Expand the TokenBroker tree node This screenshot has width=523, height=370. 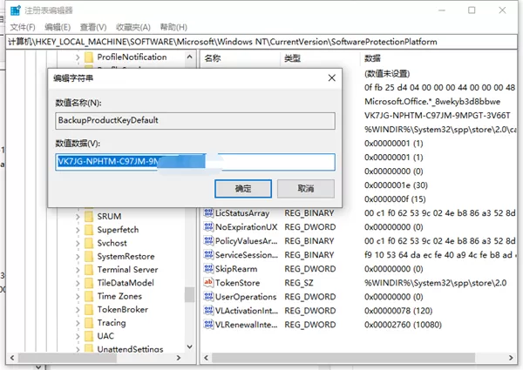[x=78, y=310]
